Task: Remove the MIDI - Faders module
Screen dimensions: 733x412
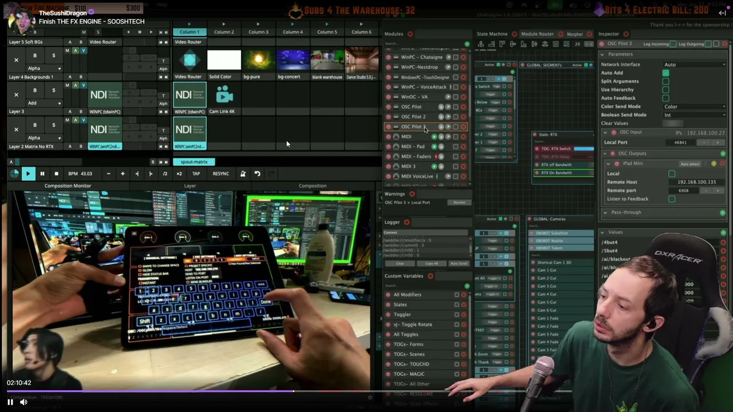Action: click(463, 156)
